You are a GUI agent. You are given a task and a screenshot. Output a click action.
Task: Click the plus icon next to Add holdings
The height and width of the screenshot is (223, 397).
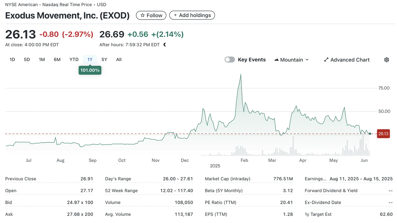click(x=175, y=15)
